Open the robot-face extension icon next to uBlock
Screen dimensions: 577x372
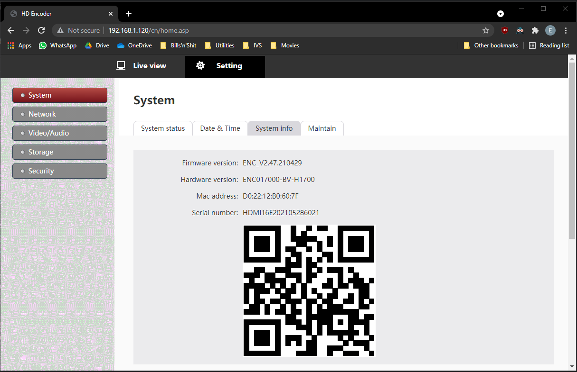coord(520,30)
